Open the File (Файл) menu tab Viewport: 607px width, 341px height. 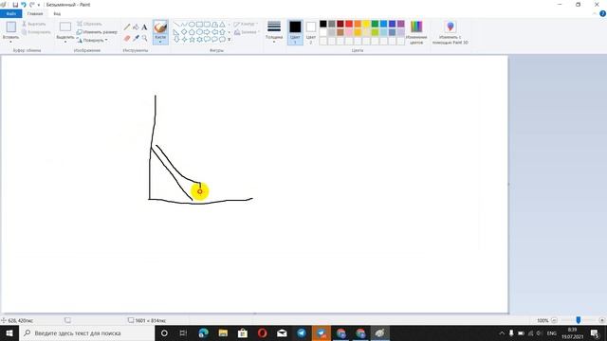(10, 13)
